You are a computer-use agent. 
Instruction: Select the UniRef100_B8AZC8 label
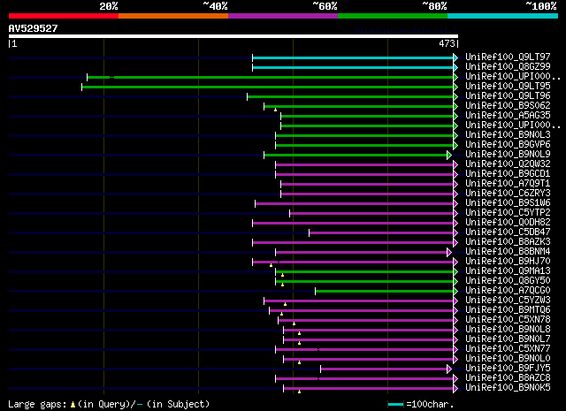pyautogui.click(x=508, y=378)
